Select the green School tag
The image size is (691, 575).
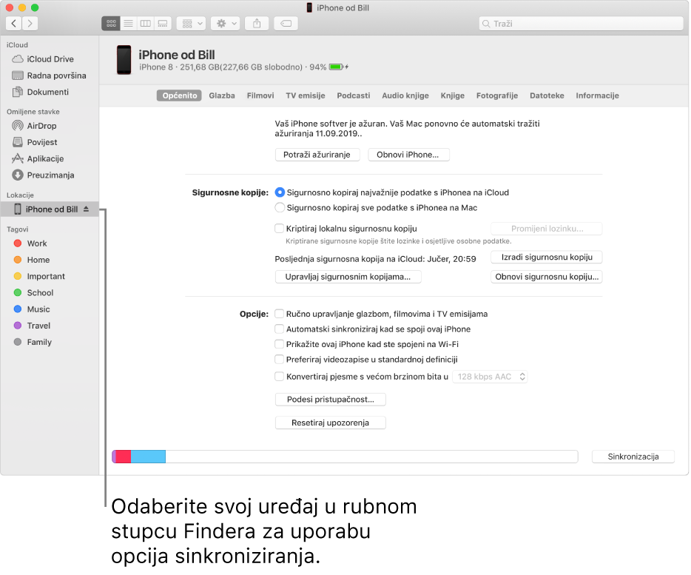pos(50,292)
